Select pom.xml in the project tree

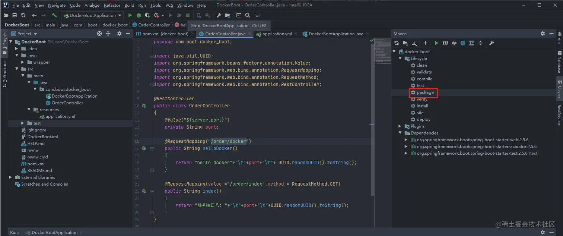36,164
